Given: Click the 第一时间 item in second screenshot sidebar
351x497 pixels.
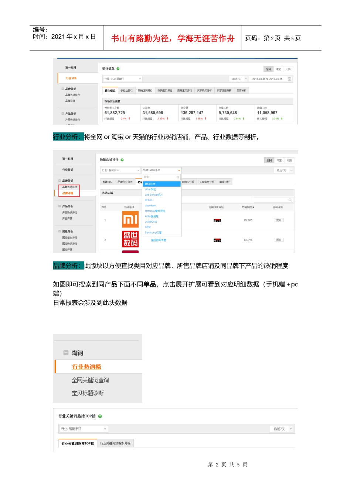Looking at the screenshot, I should click(68, 159).
